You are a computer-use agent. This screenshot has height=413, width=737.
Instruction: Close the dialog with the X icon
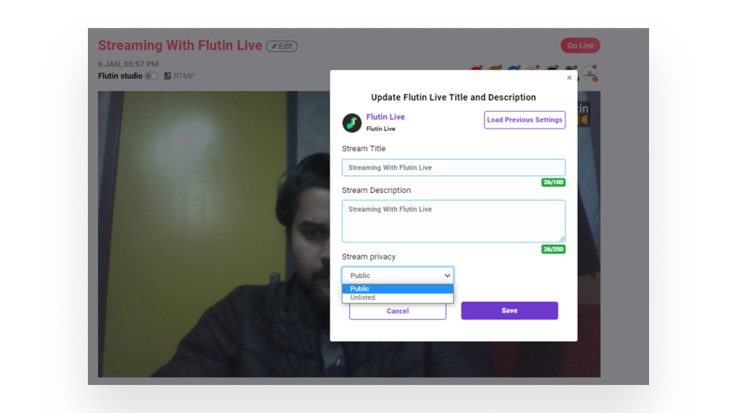coord(569,78)
